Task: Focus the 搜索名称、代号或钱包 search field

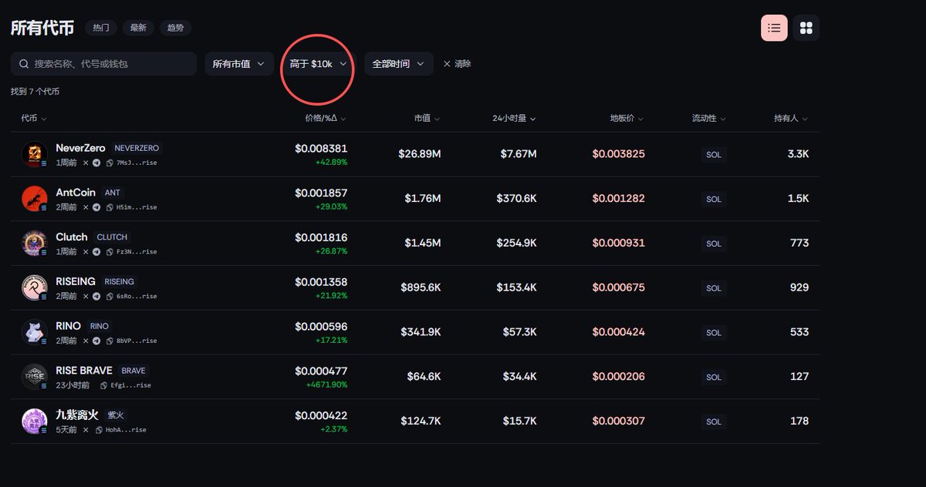Action: [x=104, y=64]
